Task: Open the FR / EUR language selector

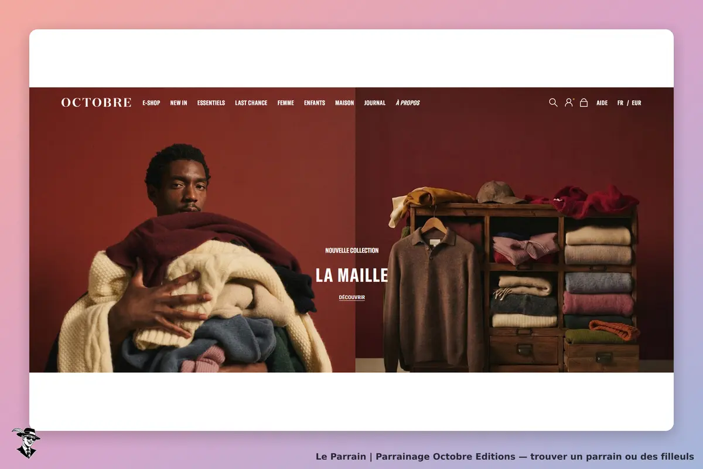Action: (x=629, y=103)
